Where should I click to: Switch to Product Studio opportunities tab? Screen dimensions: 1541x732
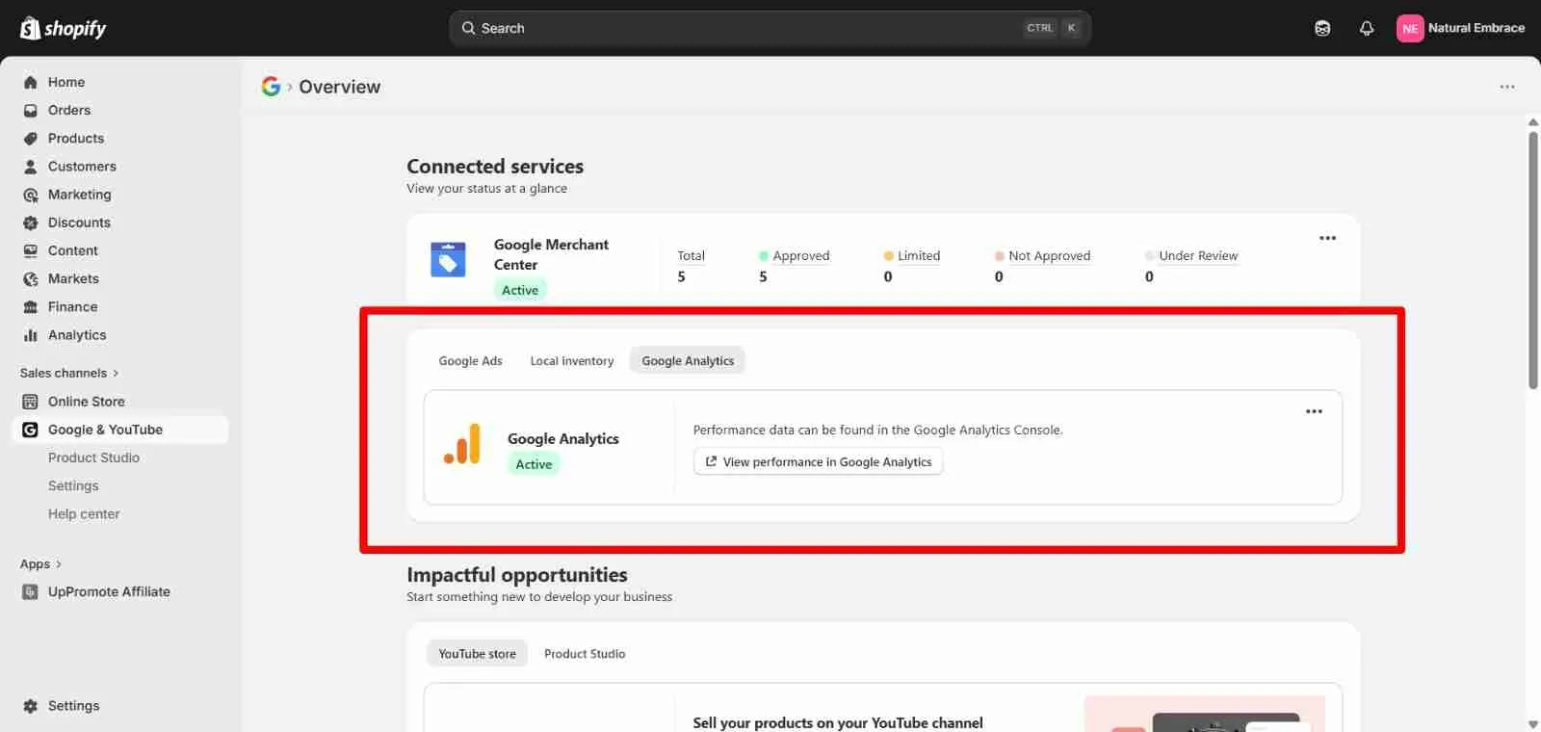[584, 654]
